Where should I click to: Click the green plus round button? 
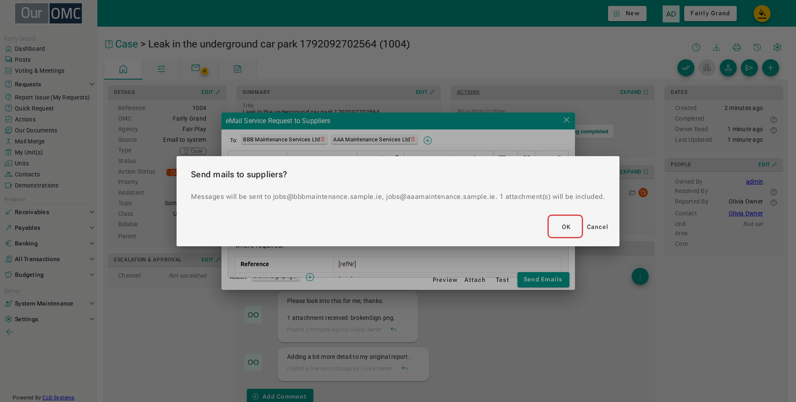(x=771, y=68)
